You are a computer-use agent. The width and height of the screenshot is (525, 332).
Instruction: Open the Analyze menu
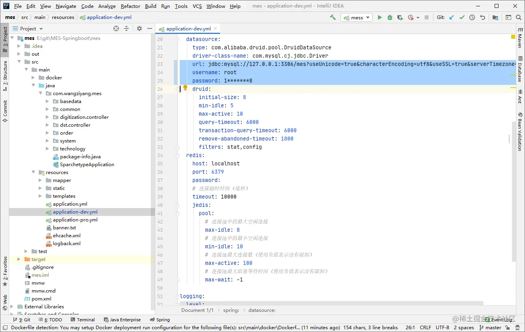coord(107,6)
